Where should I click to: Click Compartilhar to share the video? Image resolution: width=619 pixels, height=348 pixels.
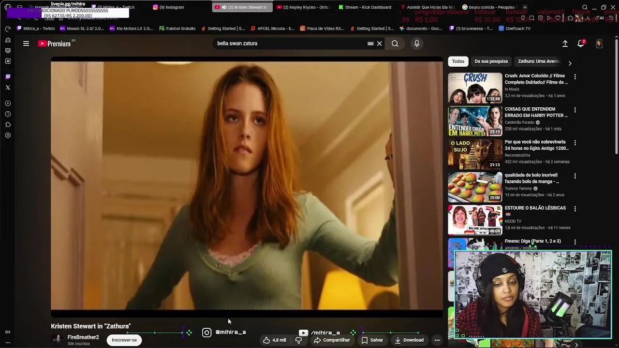(332, 340)
